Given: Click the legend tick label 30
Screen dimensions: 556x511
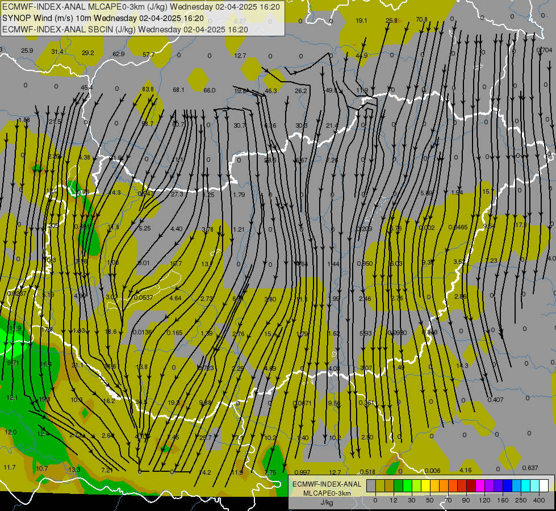Looking at the screenshot, I should 411,500.
